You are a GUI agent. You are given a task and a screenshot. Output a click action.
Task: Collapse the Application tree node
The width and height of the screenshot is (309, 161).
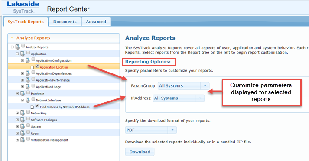(17, 54)
